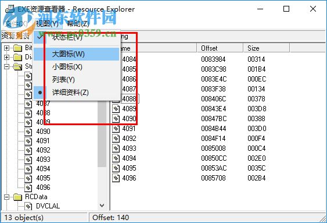Click resource icon of tree item 4090

(28, 132)
